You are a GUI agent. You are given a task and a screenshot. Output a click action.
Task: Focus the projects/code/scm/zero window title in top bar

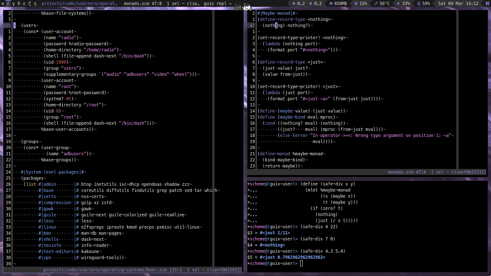tap(79, 4)
